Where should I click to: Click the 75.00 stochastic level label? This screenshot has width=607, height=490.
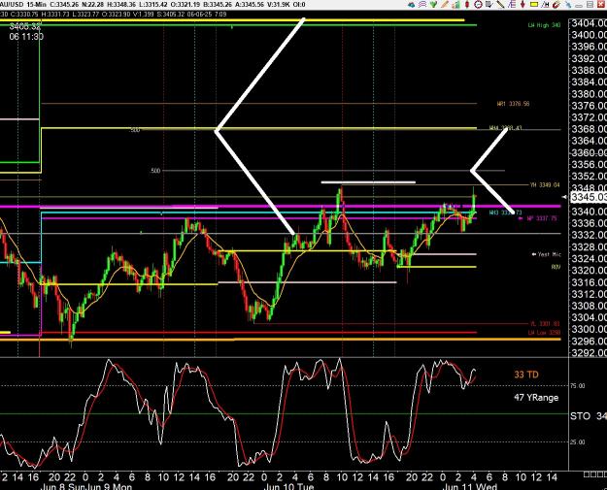[x=577, y=386]
